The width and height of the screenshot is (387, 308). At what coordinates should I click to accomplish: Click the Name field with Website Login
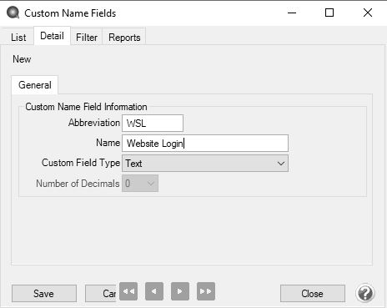[205, 144]
